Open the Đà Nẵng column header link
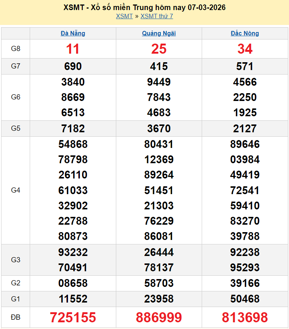Image resolution: width=289 pixels, height=329 pixels. [x=73, y=33]
